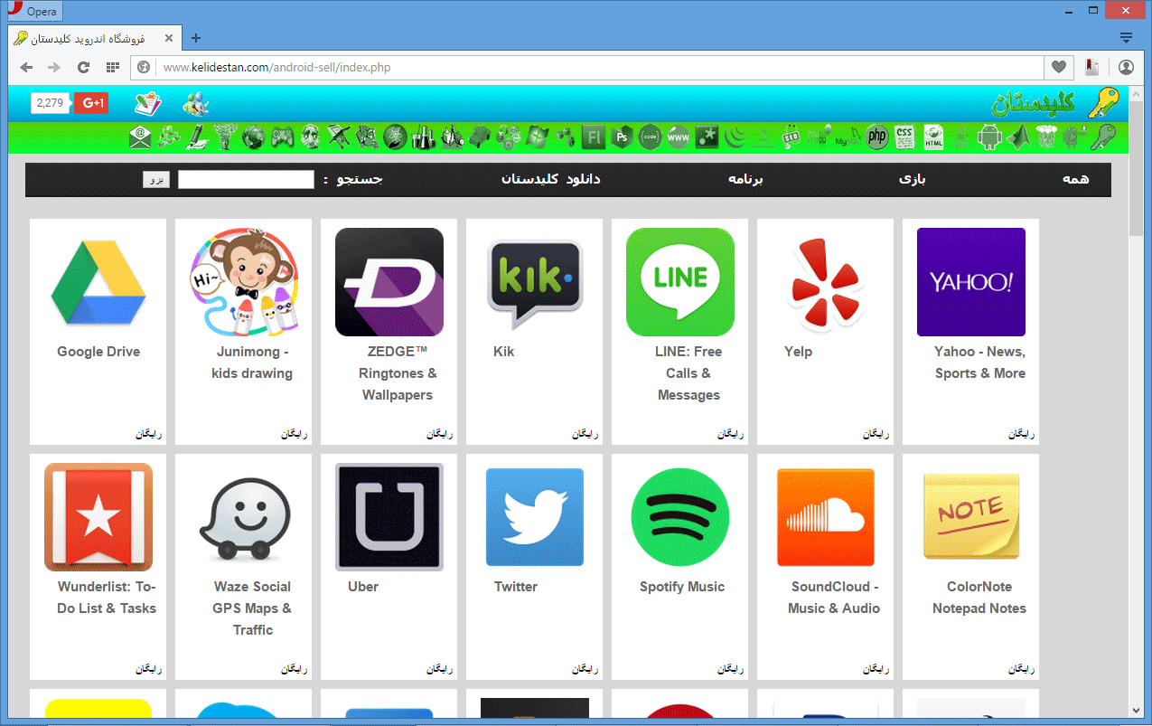This screenshot has width=1152, height=726.
Task: Select the همه (All) menu item
Action: click(x=1075, y=179)
